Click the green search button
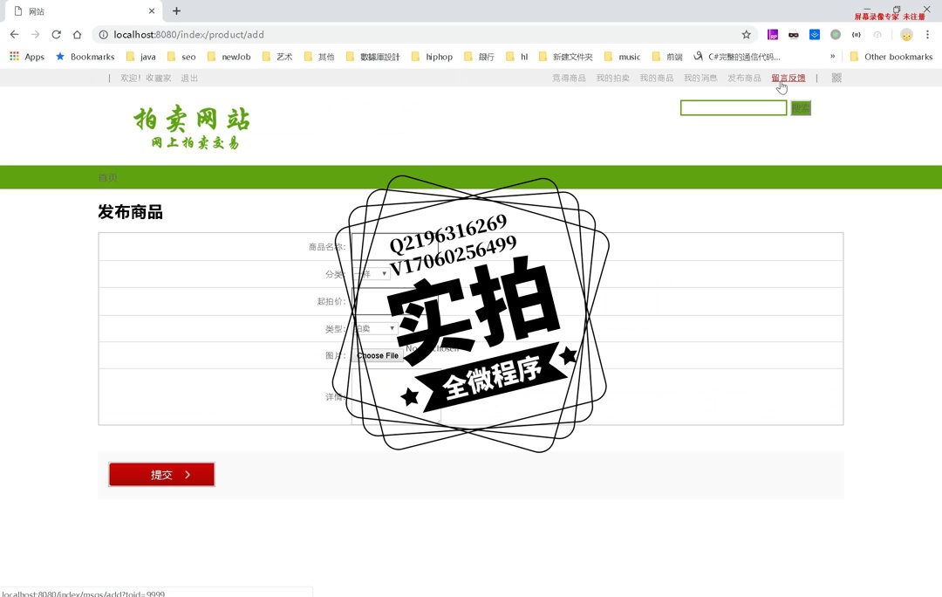Viewport: 942px width, 597px height. tap(801, 107)
